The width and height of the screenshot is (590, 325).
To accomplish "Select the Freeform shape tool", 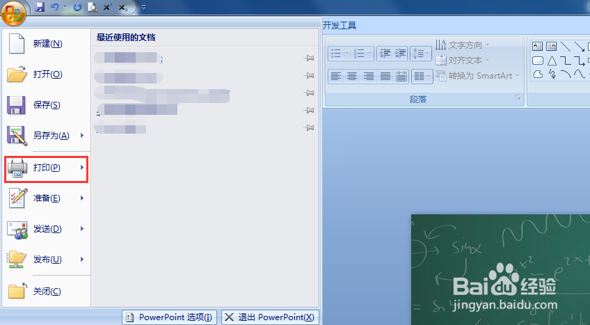I will coord(538,74).
